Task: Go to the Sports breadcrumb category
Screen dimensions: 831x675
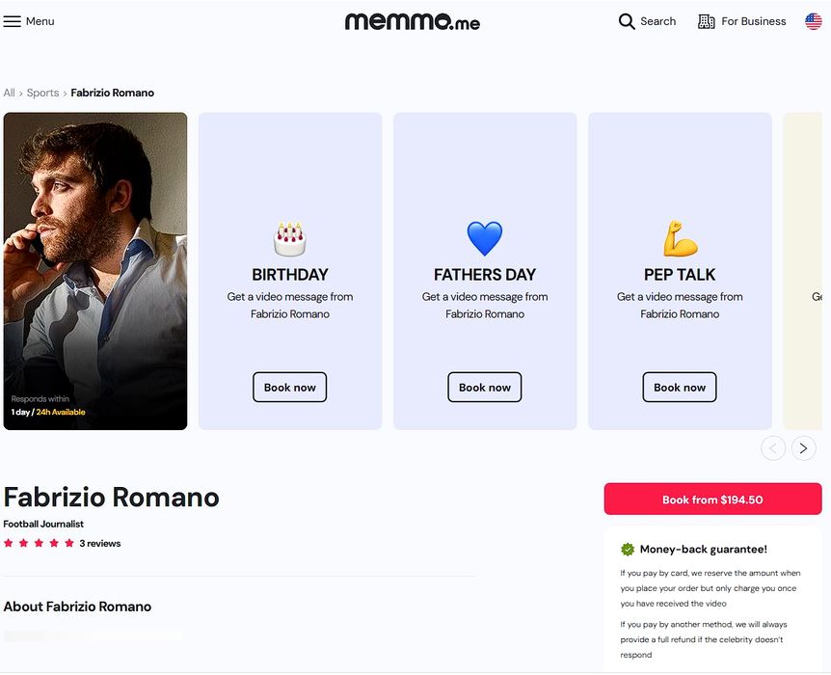Action: [x=42, y=93]
